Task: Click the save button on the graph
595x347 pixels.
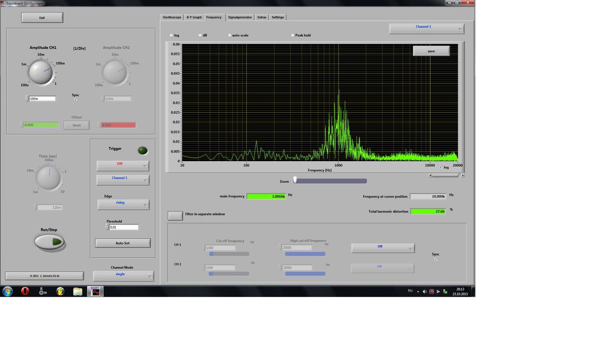Action: pyautogui.click(x=431, y=51)
